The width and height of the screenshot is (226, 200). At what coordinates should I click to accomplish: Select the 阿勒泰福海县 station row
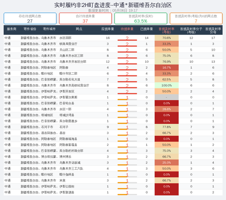tap(113, 139)
